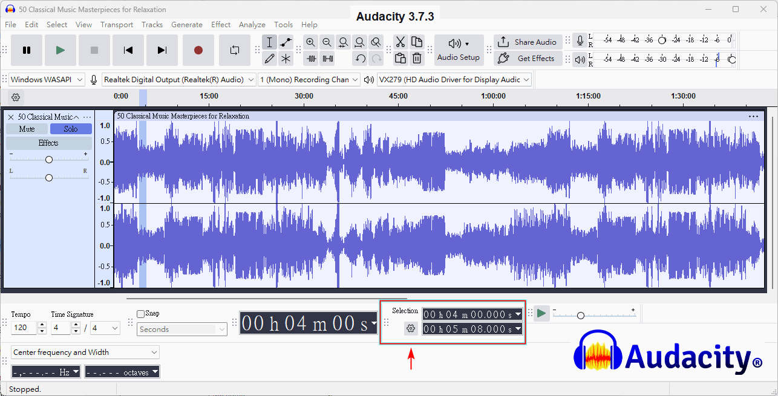Image resolution: width=778 pixels, height=396 pixels.
Task: Select the Envelope tool
Action: pos(286,42)
